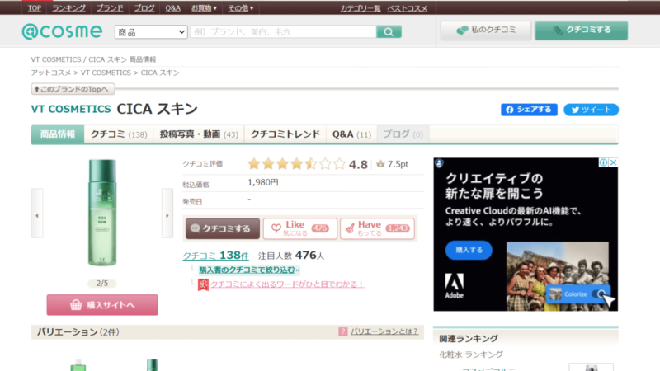Click the ad privacy shield icon
The image size is (660, 371).
(439, 163)
